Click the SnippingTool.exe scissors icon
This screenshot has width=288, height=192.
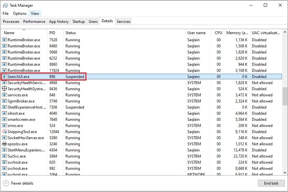point(5,132)
